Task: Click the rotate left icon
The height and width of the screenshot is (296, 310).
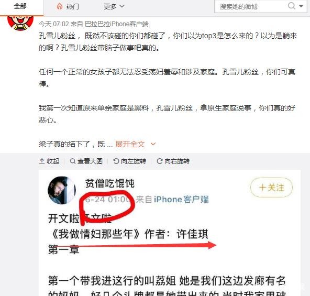Action: pos(116,161)
